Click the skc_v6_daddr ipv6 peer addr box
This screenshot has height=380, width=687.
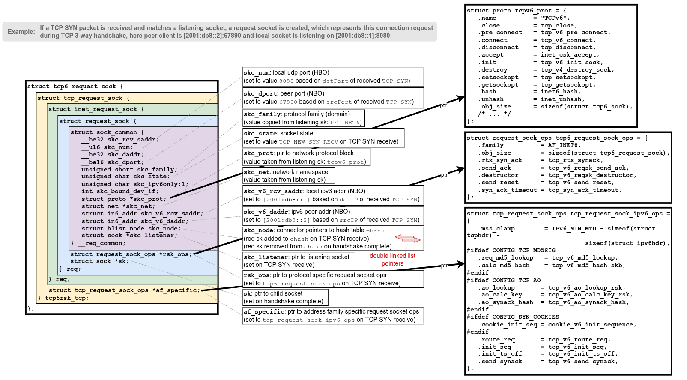pyautogui.click(x=333, y=216)
